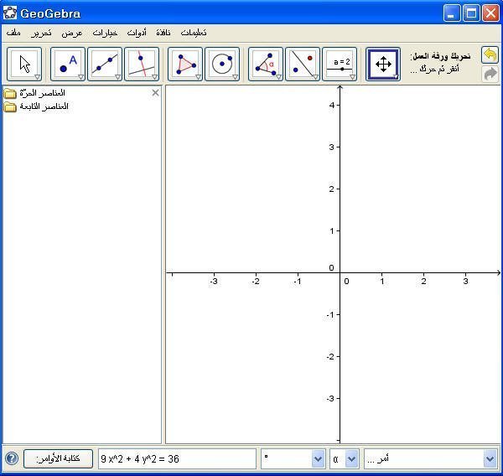Minimize the GeoGebra window
Screen dimensions: 503x476
(452, 13)
